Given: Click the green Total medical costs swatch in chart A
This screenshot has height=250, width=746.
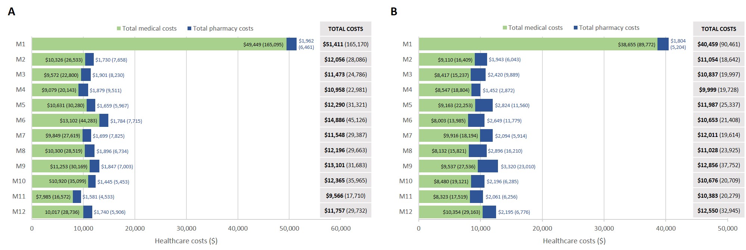Looking at the screenshot, I should [119, 29].
